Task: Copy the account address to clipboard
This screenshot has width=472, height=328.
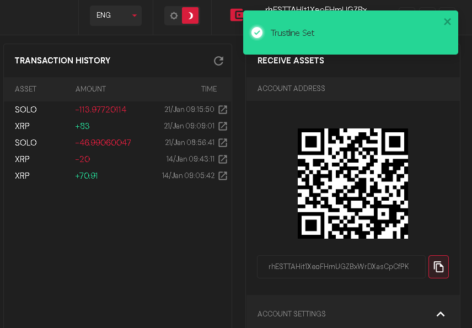Action: pos(438,267)
